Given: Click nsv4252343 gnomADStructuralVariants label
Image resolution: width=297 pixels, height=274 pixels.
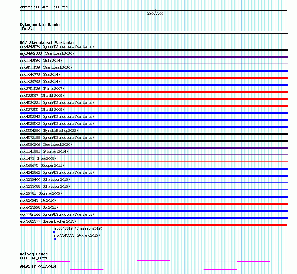Looking at the screenshot, I should (x=57, y=117).
